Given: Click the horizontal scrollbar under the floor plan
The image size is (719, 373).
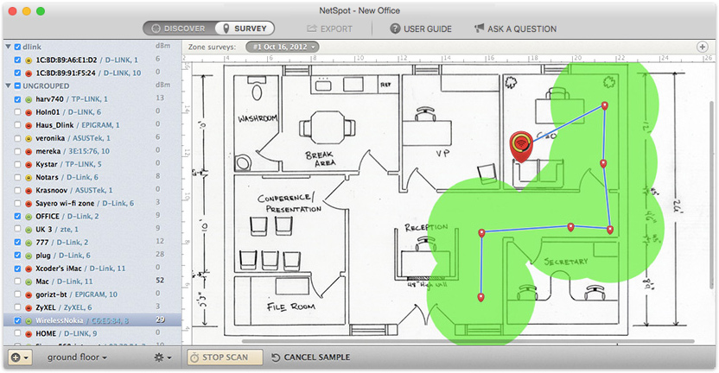Looking at the screenshot, I should [468, 341].
